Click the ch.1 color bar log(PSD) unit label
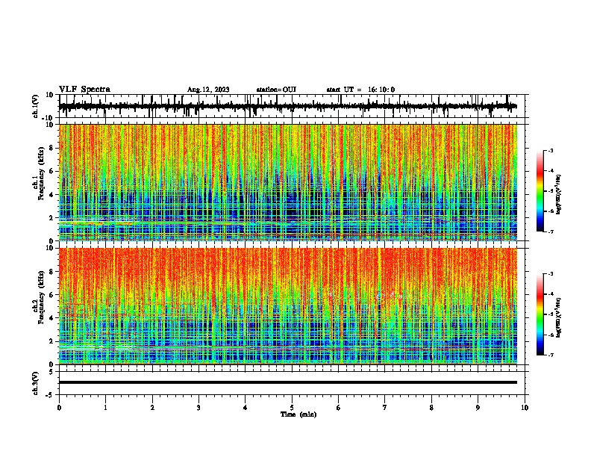591x457 pixels. pos(559,195)
